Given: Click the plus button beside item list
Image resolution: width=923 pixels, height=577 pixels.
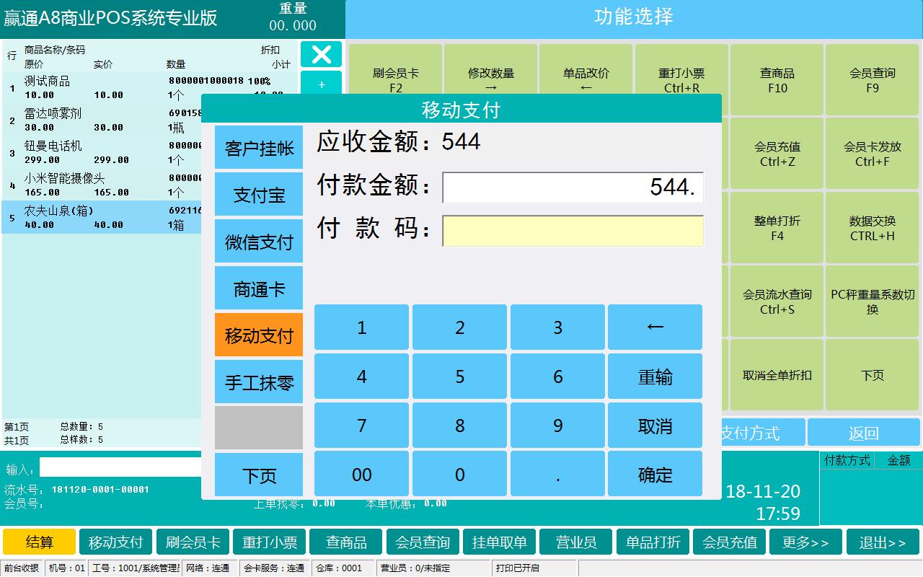Looking at the screenshot, I should [x=321, y=84].
